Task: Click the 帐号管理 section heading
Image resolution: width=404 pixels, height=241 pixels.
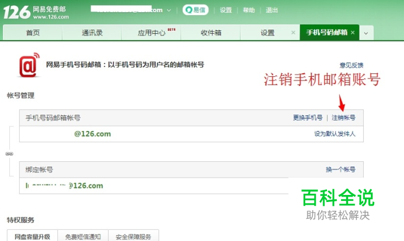Action: (20, 95)
